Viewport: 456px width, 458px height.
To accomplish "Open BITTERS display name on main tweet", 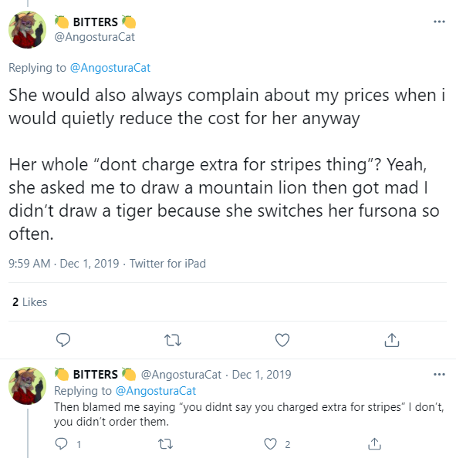I will tap(96, 22).
